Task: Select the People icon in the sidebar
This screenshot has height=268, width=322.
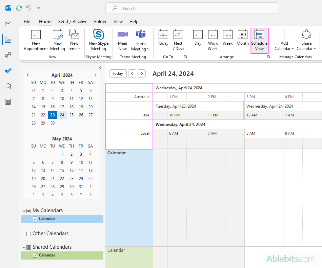Action: 8,55
